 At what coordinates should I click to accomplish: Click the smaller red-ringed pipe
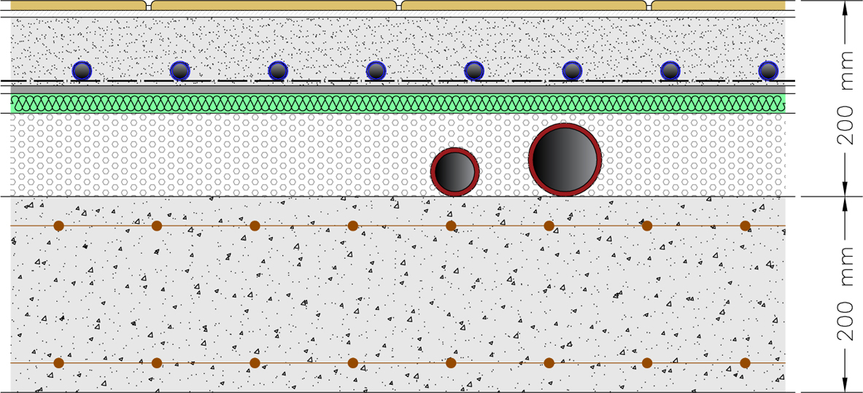454,172
